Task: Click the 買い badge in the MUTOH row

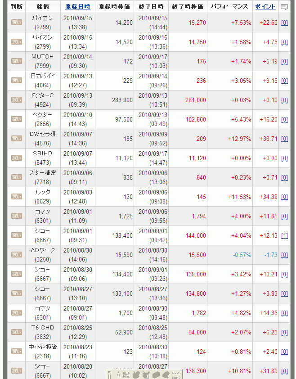Action: [16, 61]
